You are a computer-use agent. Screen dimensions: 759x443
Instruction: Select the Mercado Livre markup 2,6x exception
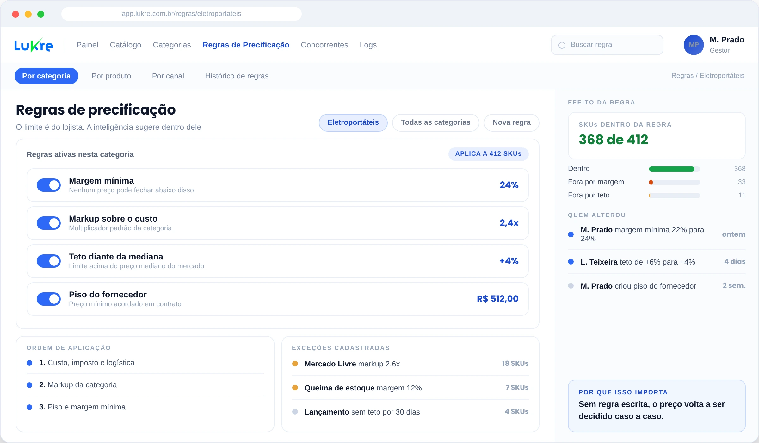pos(410,364)
